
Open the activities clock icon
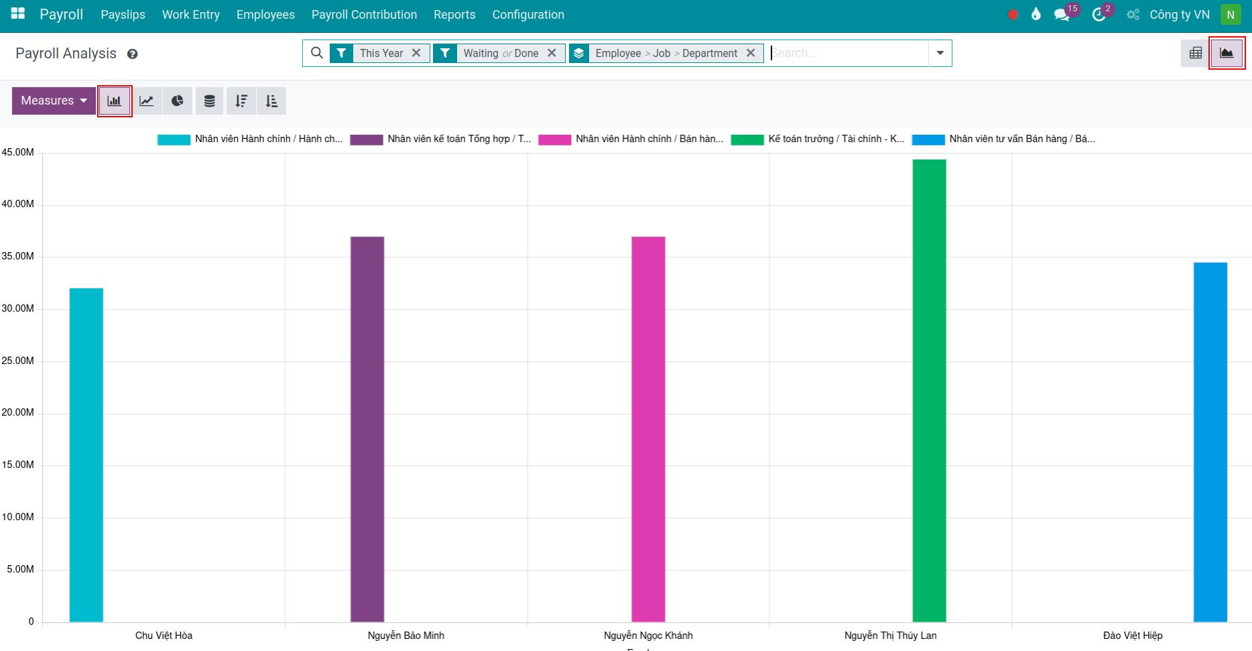[1099, 13]
